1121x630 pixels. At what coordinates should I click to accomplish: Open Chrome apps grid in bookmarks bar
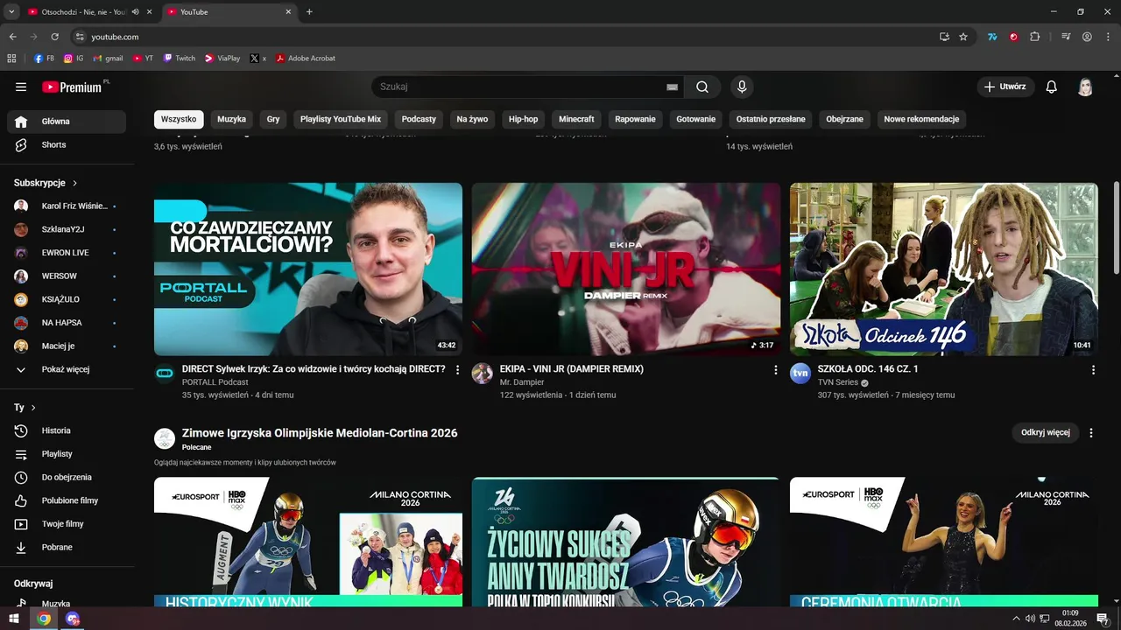pyautogui.click(x=11, y=59)
